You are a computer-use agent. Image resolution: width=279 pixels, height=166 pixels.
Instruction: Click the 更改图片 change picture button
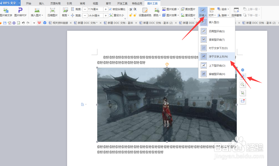[x=188, y=9]
